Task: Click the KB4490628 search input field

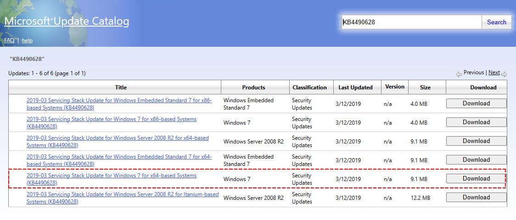Action: click(412, 22)
